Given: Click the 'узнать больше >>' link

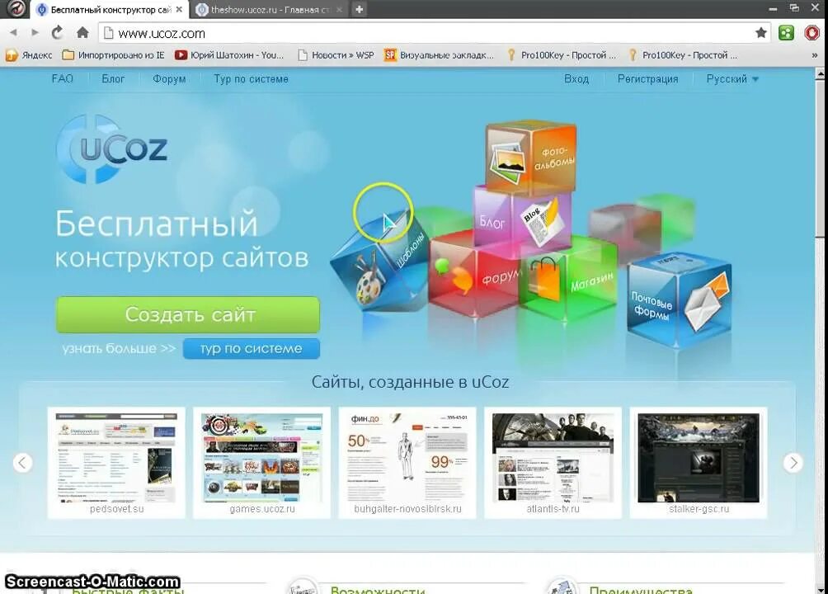Looking at the screenshot, I should coord(119,349).
